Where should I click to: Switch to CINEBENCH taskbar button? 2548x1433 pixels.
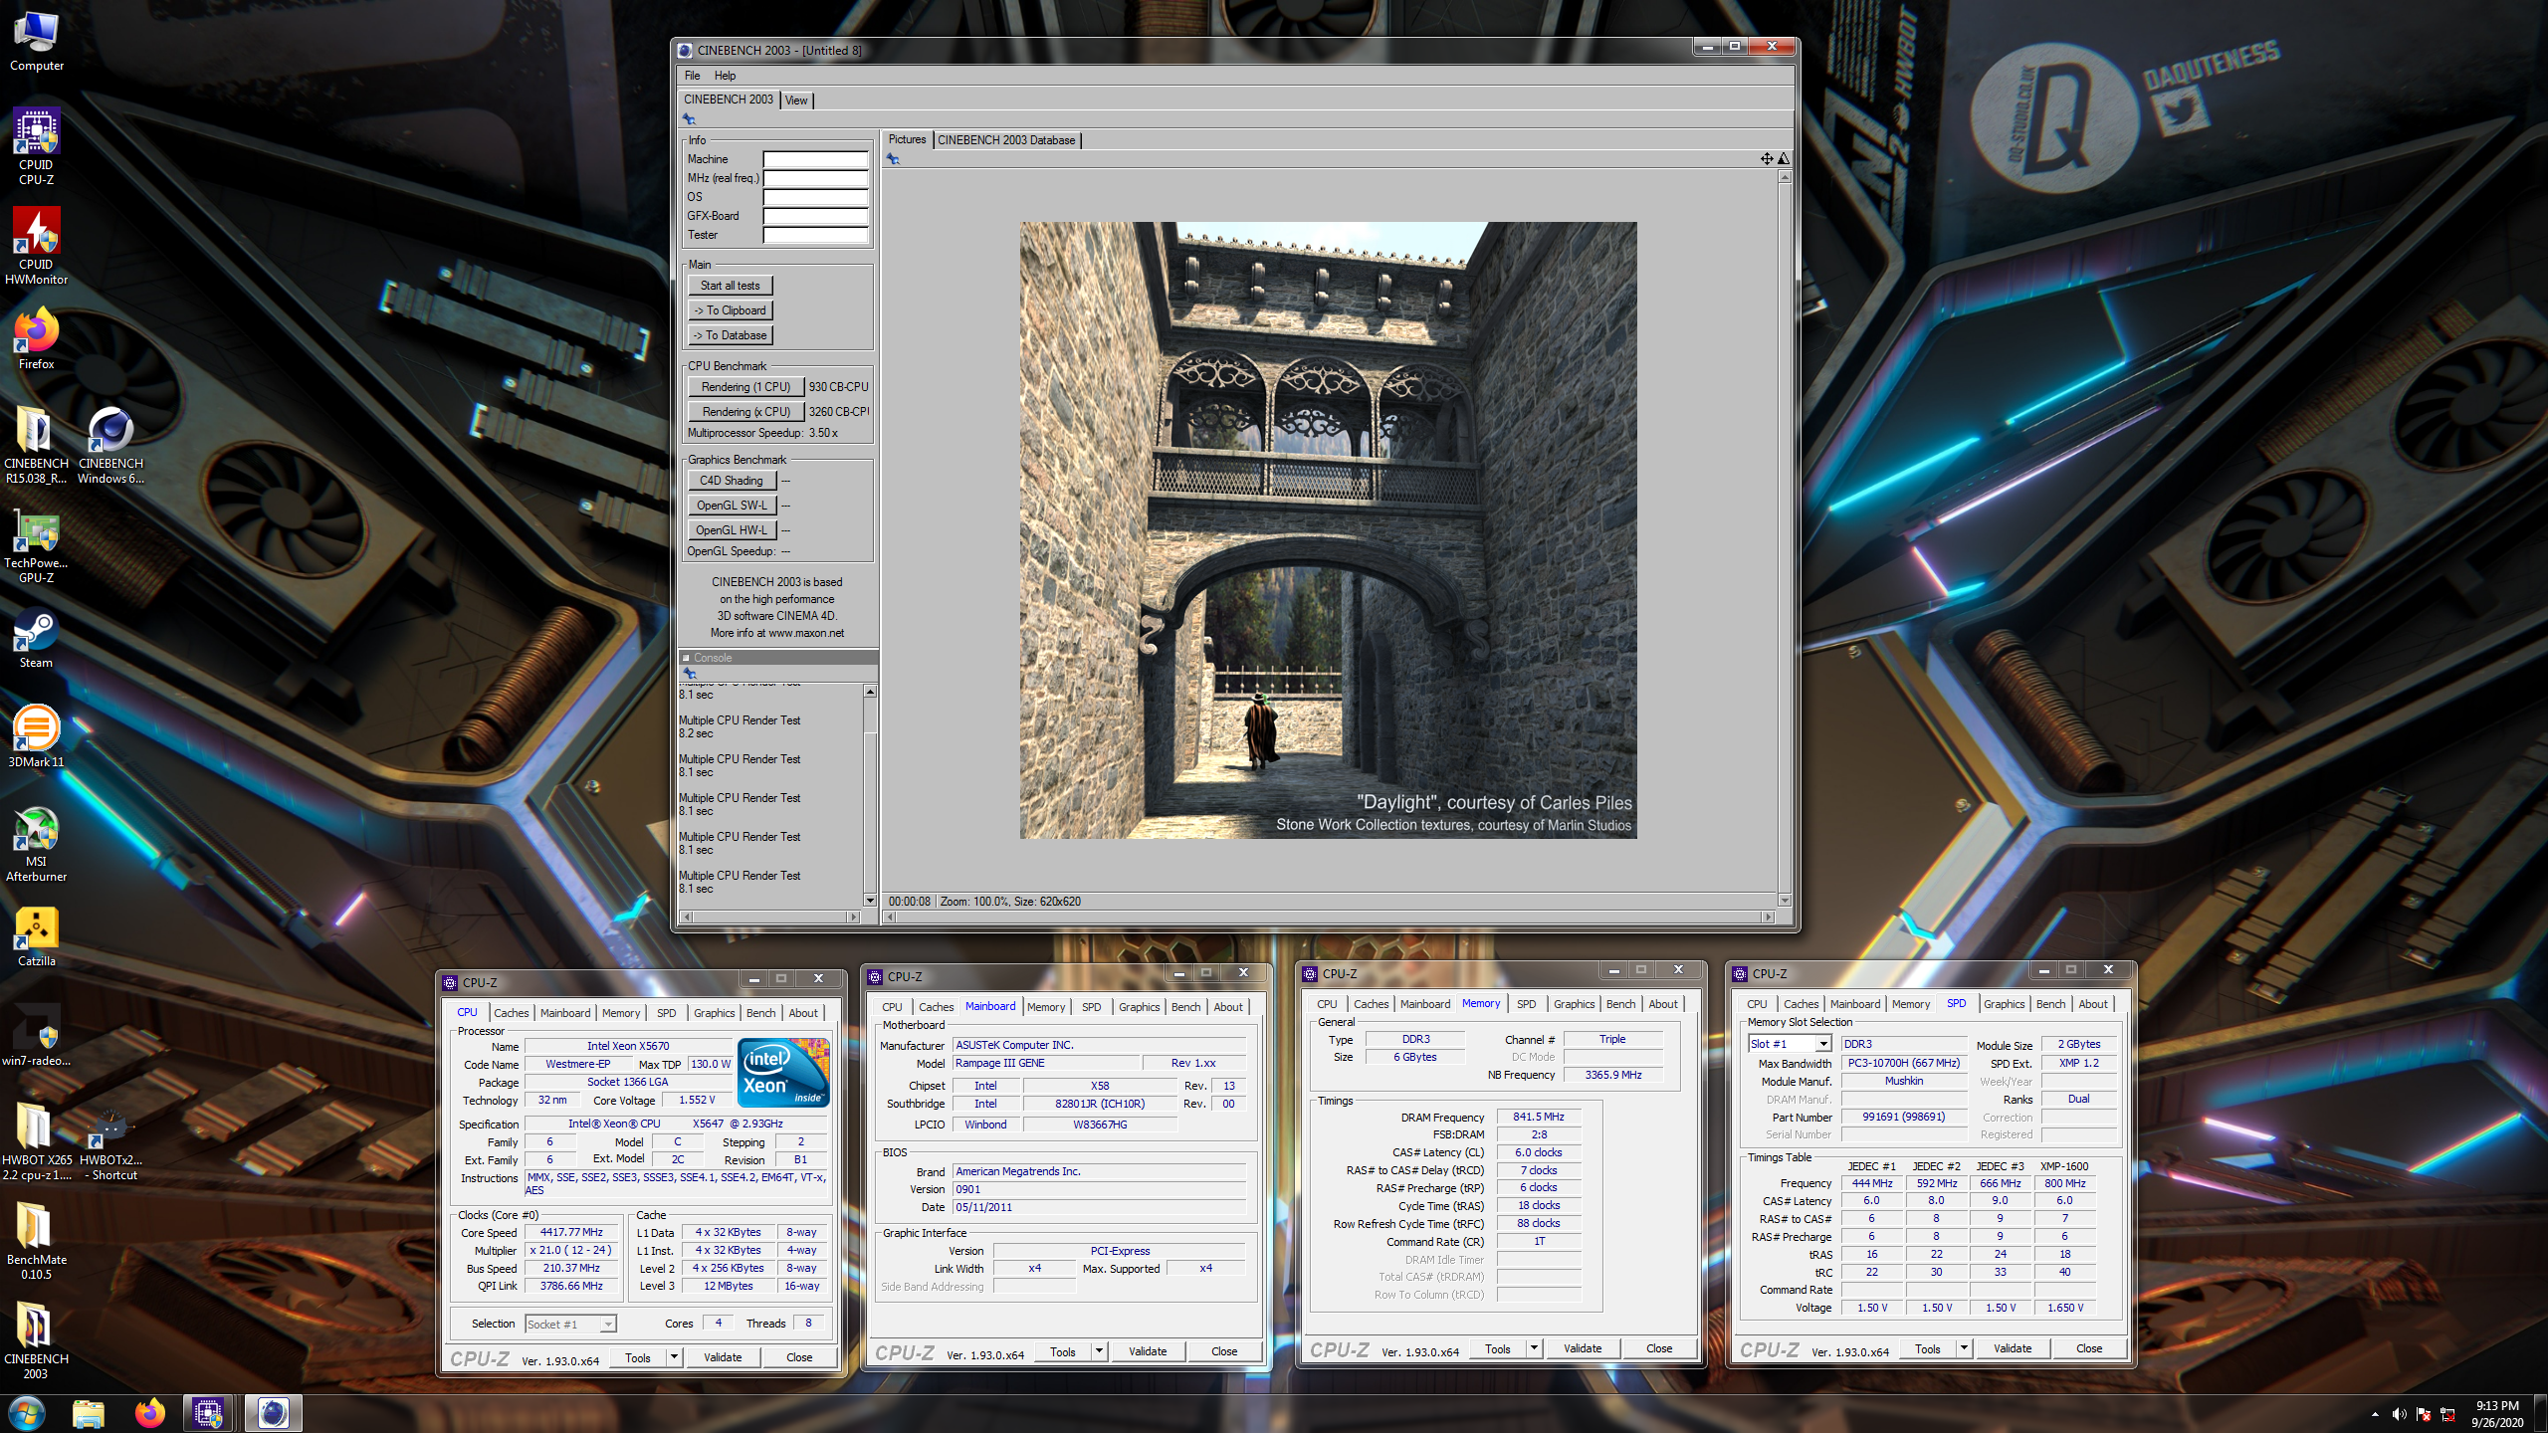click(274, 1413)
